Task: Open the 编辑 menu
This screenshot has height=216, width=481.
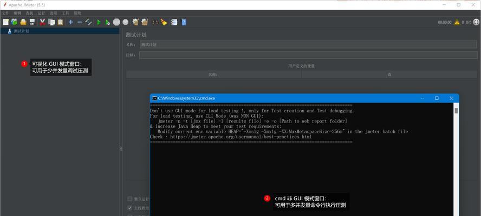Action: 17,13
